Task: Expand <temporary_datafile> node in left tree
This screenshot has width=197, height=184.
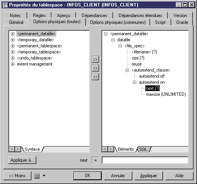Action: (x=12, y=40)
